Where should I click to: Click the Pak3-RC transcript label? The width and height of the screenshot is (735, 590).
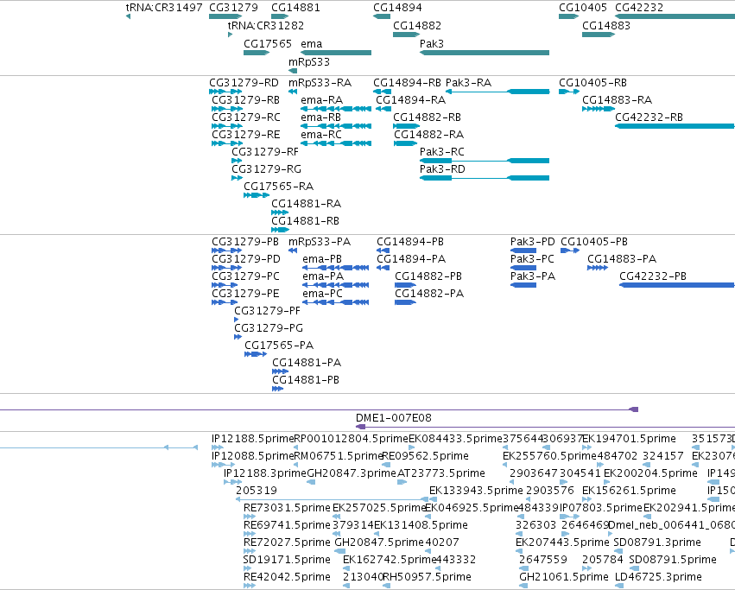[441, 152]
